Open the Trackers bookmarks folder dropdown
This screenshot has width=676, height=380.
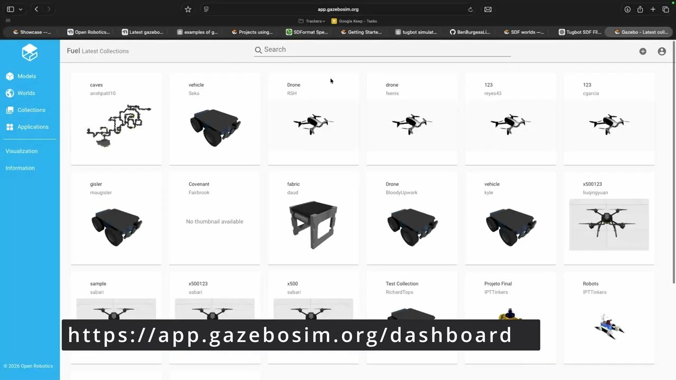click(x=312, y=21)
